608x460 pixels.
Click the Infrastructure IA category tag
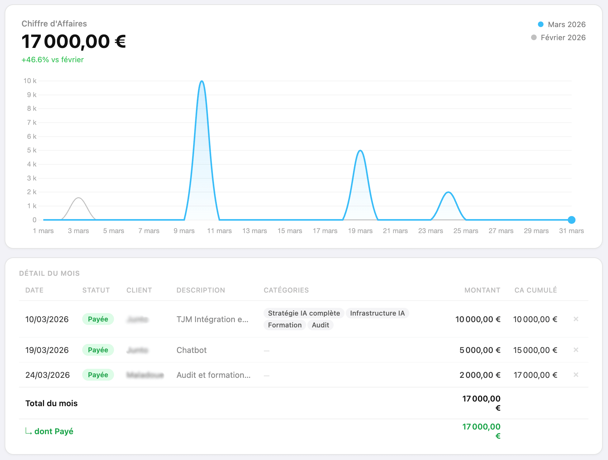(x=377, y=313)
